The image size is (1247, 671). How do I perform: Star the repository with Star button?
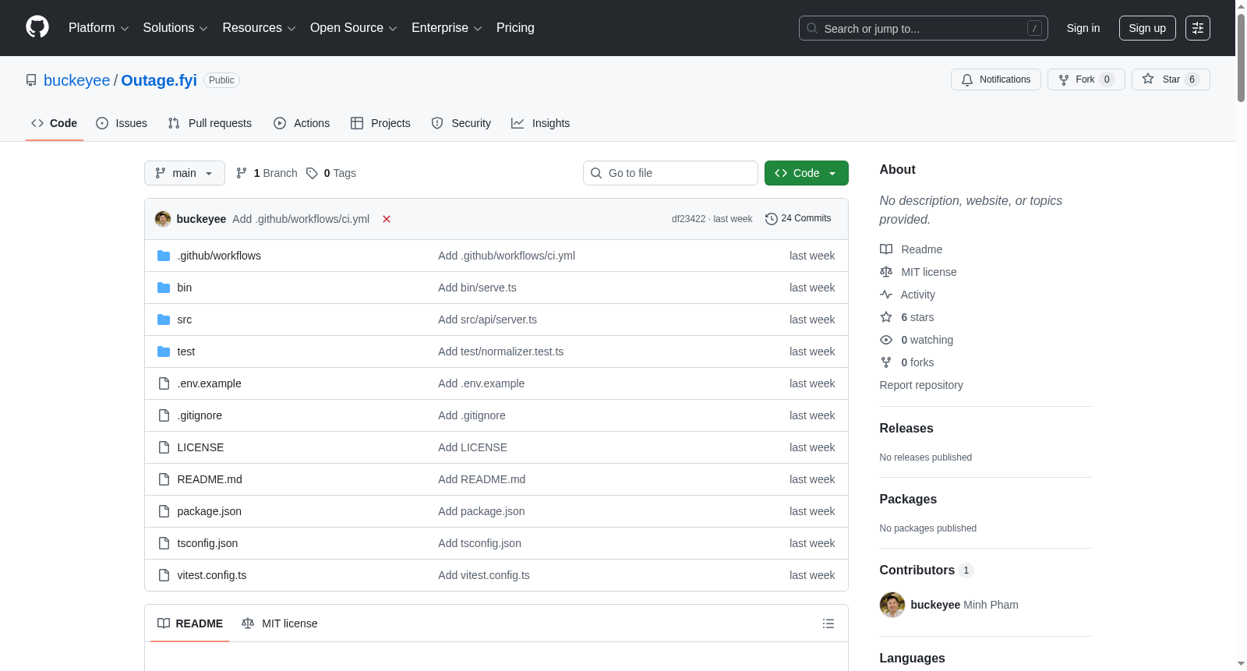click(x=1171, y=79)
